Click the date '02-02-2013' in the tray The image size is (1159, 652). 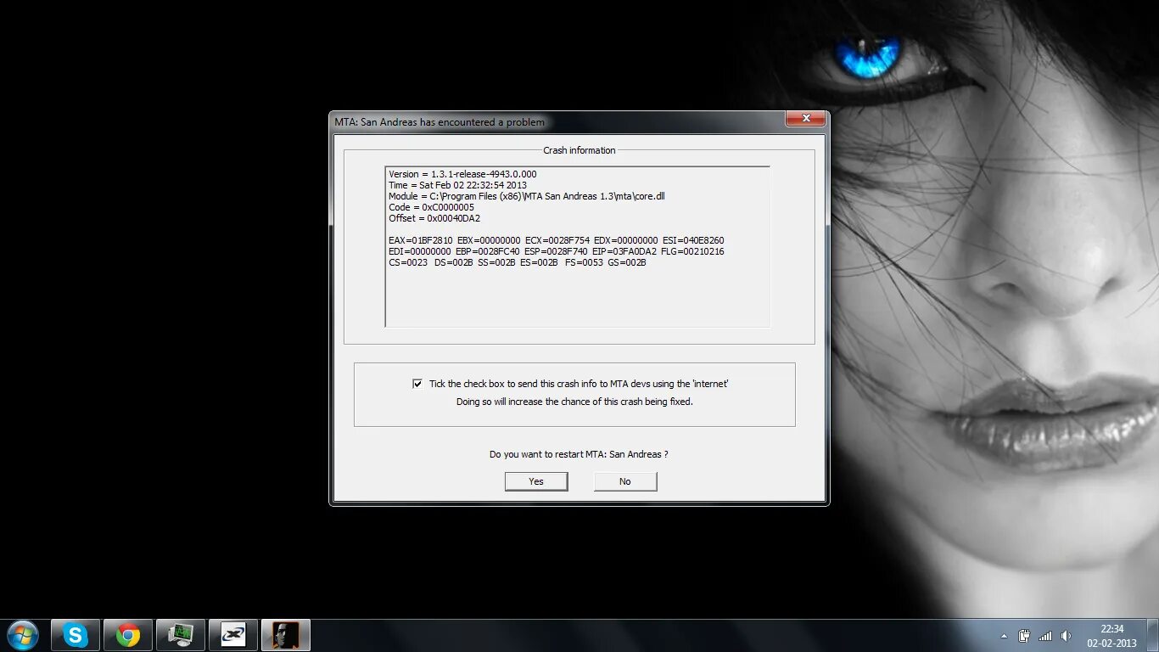coord(1111,643)
